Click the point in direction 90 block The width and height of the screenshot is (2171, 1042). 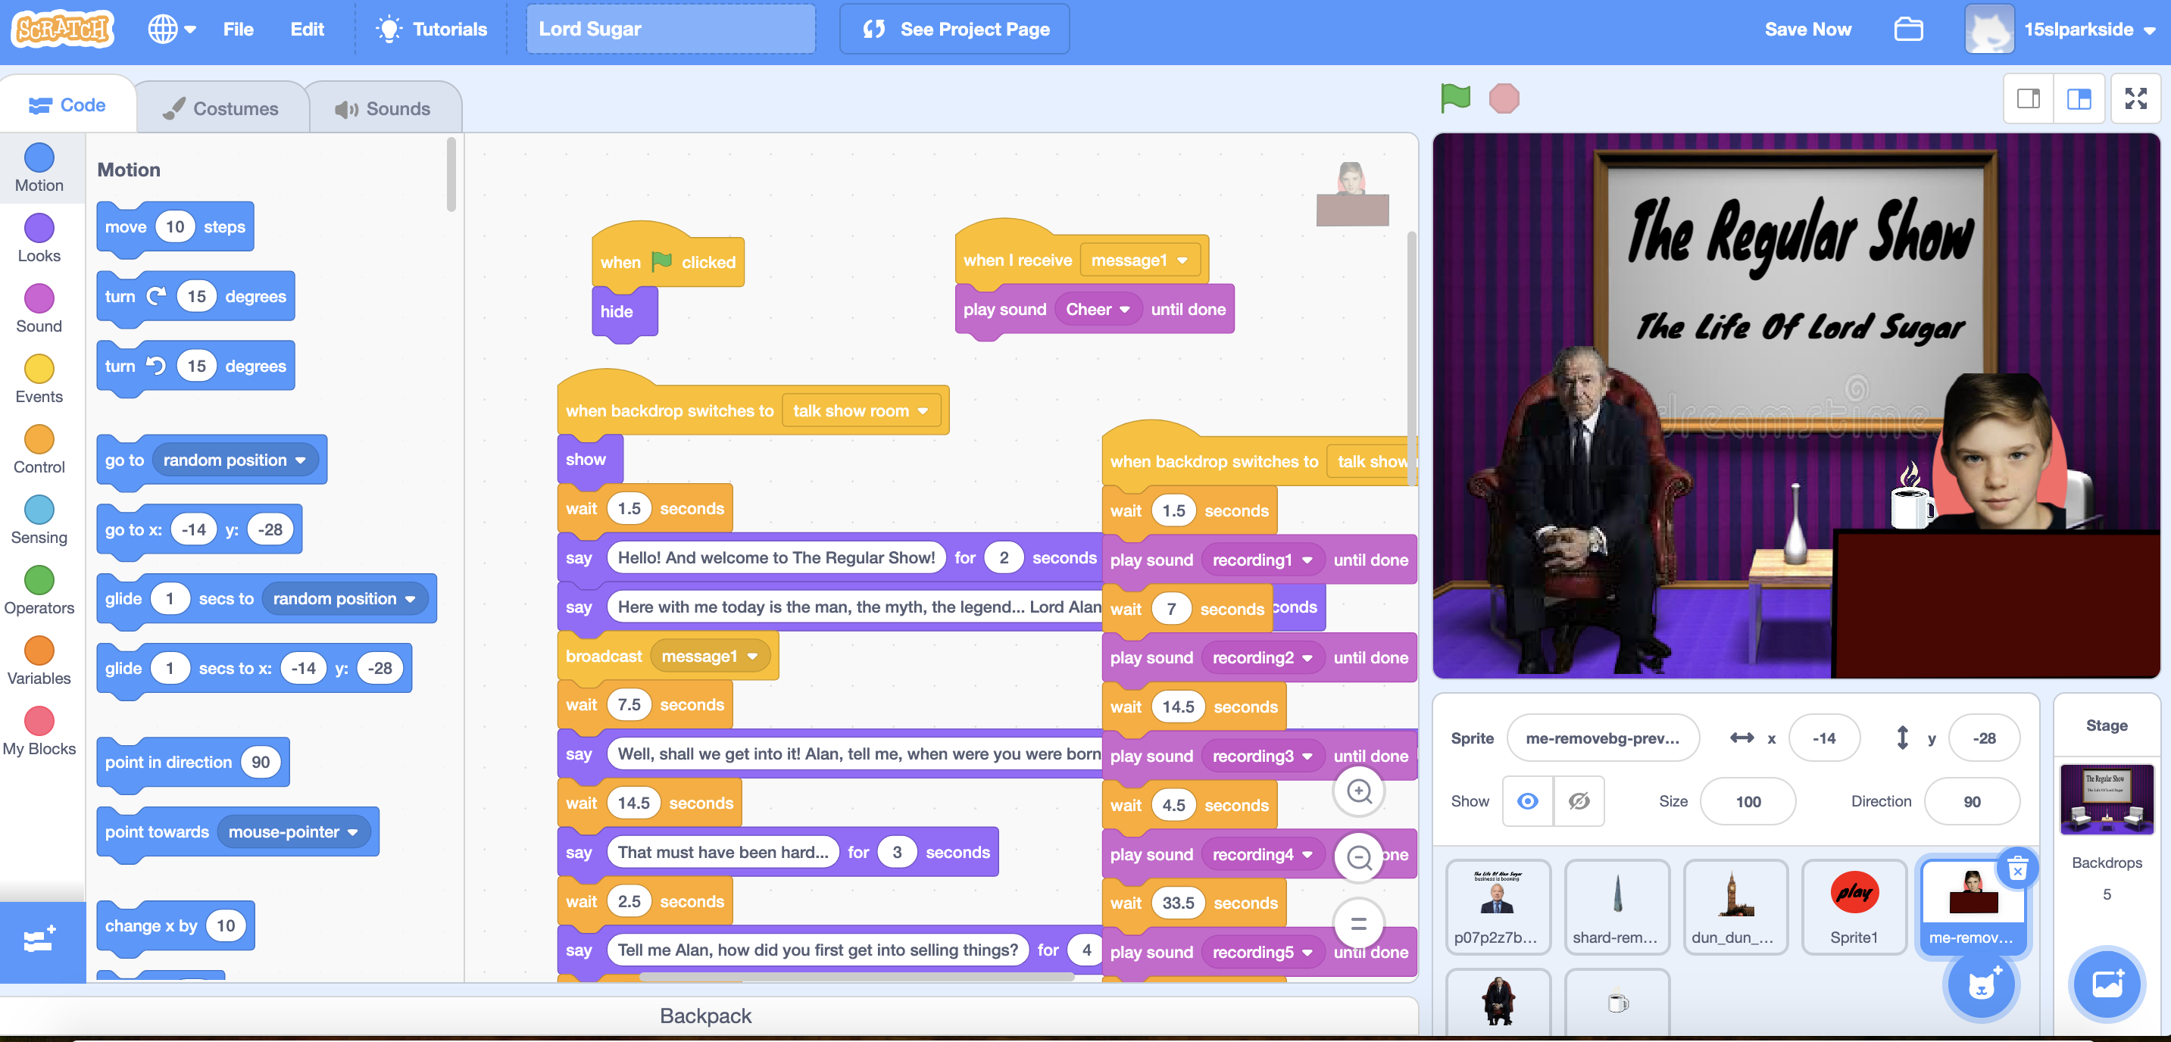(x=193, y=763)
